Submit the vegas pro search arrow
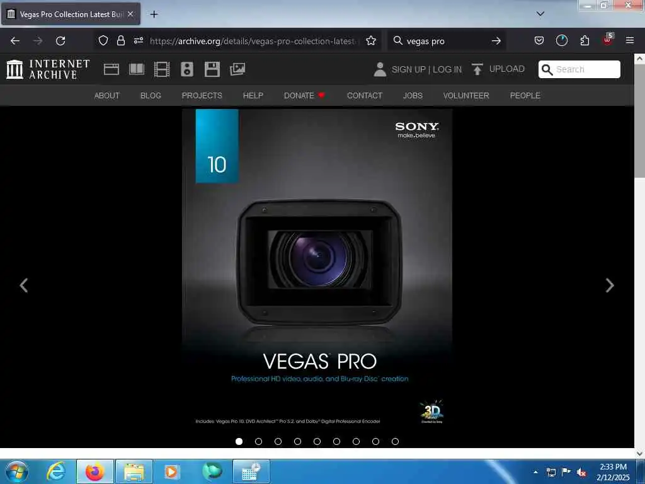 (x=496, y=41)
